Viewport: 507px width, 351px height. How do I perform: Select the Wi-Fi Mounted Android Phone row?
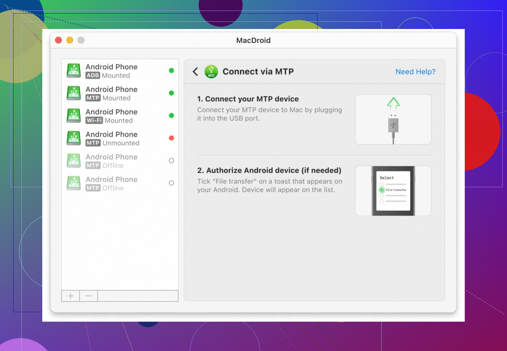point(120,116)
